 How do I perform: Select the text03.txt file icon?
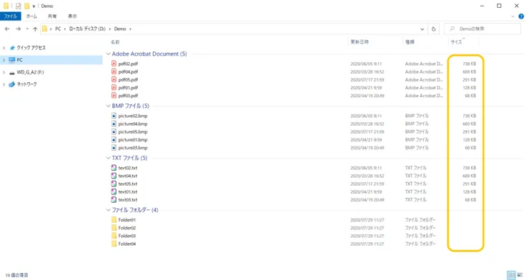coord(114,200)
